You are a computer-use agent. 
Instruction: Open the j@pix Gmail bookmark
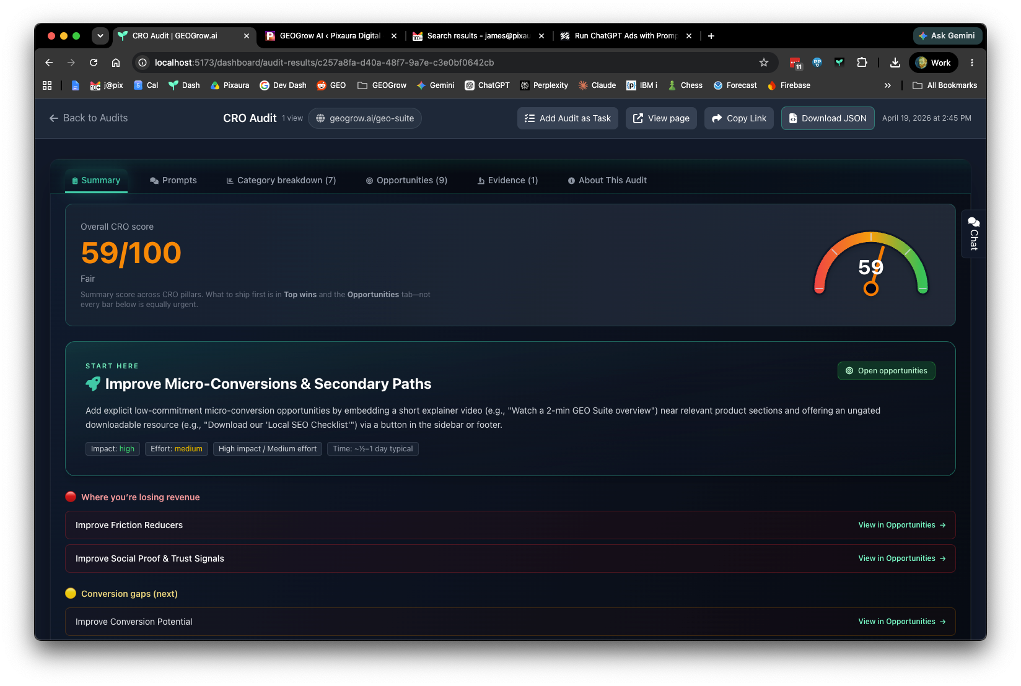pos(107,85)
